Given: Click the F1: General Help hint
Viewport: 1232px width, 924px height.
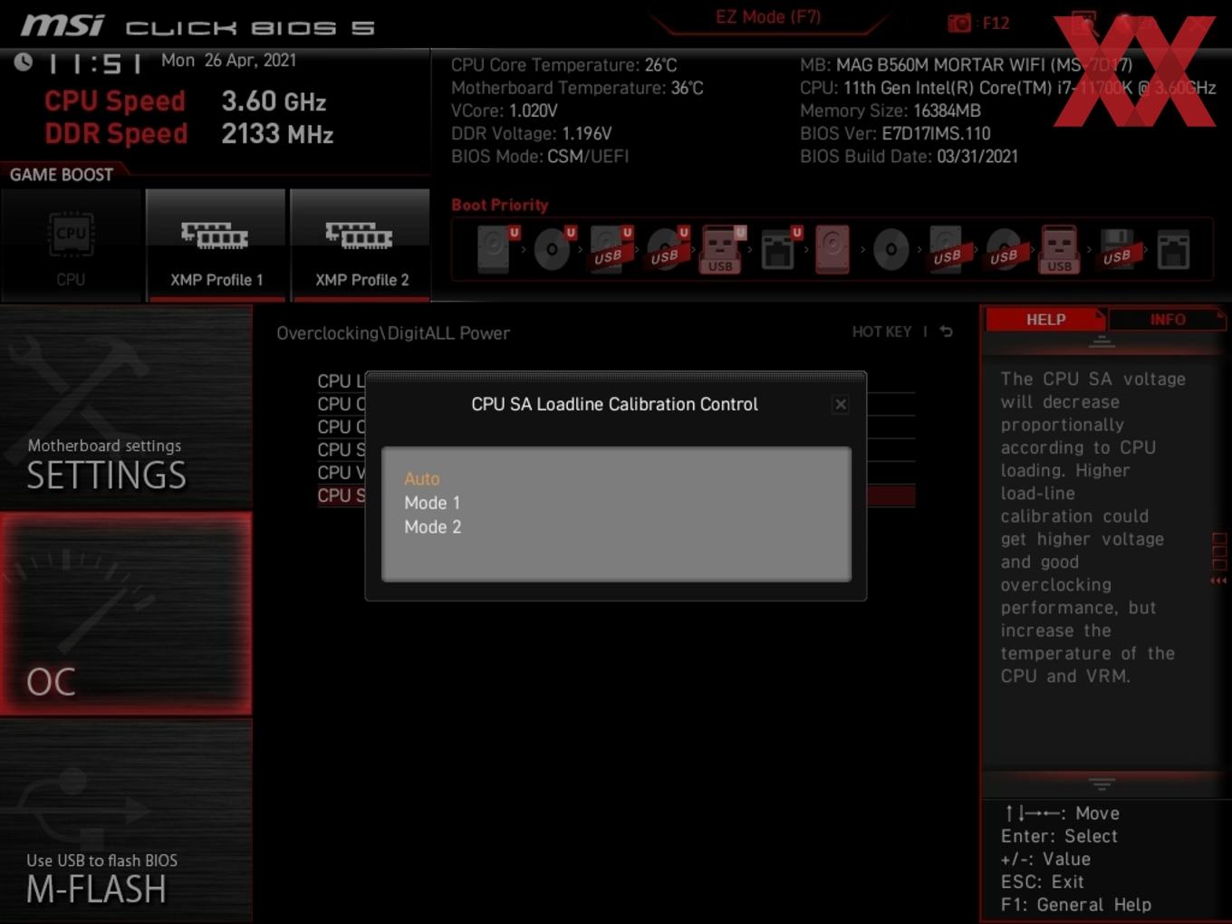Looking at the screenshot, I should coord(1076,904).
